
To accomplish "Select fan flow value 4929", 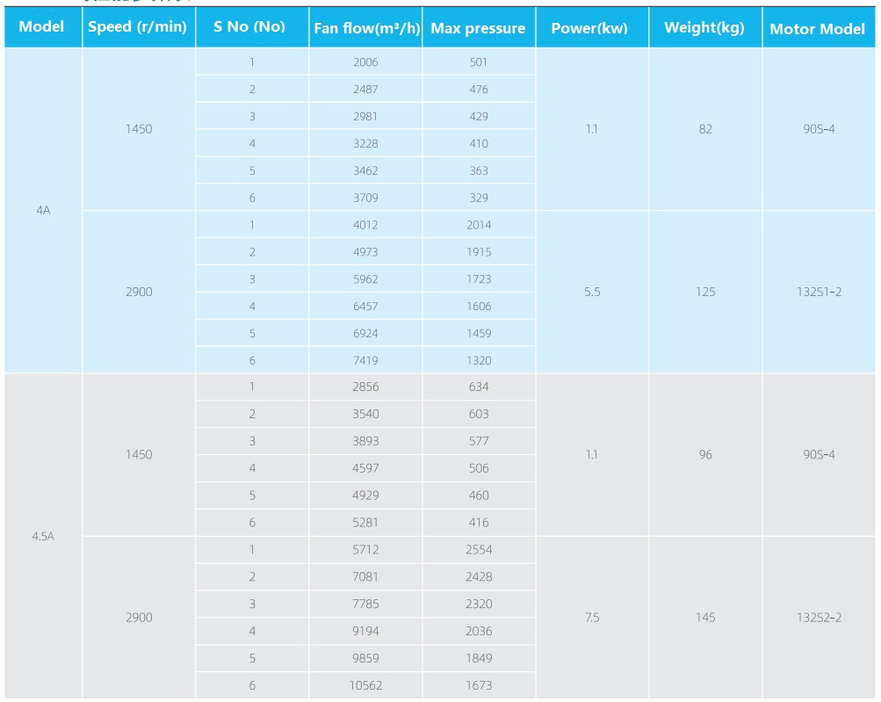I will (365, 496).
